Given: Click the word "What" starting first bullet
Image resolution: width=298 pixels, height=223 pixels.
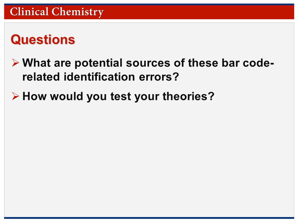Looking at the screenshot, I should [x=37, y=63].
